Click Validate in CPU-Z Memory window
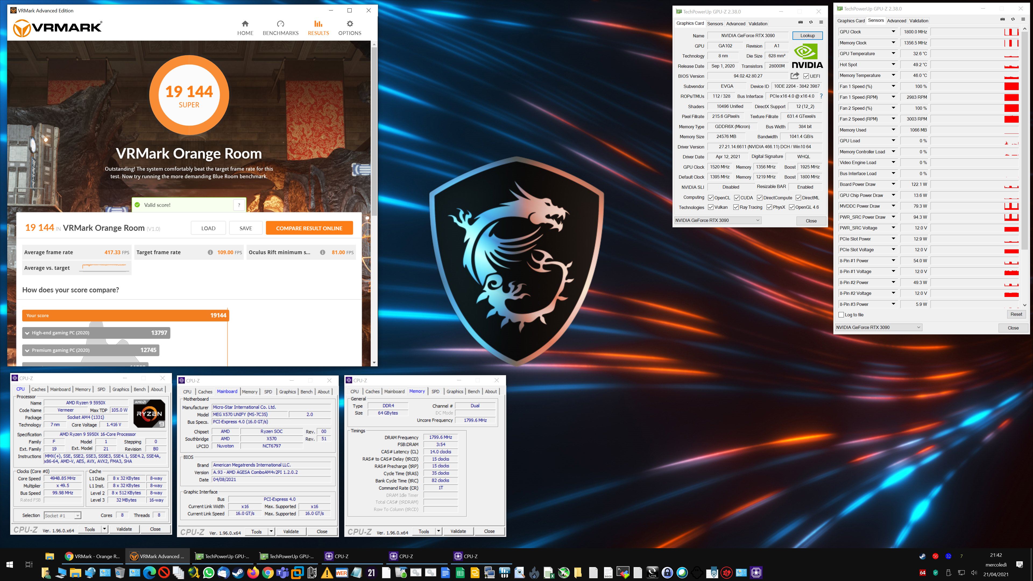Screen dimensions: 1033x581 [x=458, y=531]
